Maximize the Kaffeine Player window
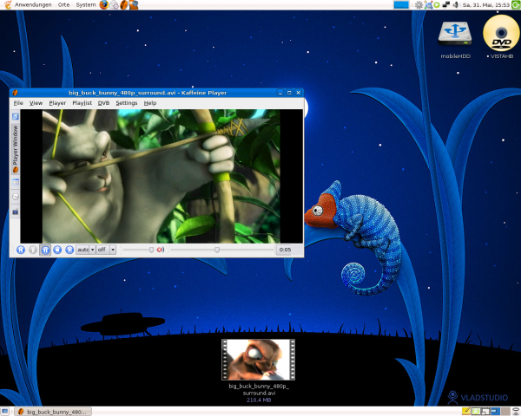Screen dimensions: 521x416 coord(289,93)
